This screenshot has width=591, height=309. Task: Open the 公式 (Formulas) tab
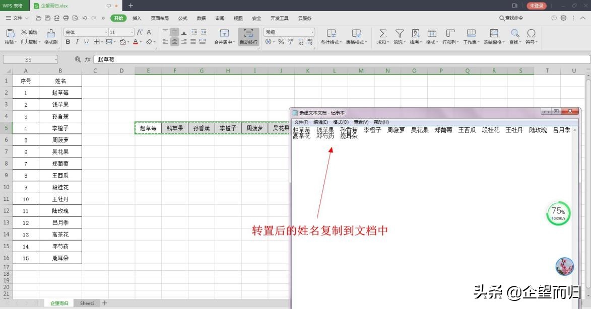[x=183, y=18]
